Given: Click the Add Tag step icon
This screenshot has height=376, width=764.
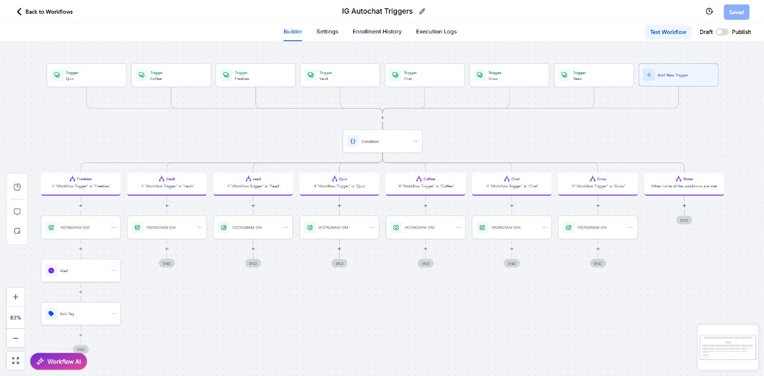Looking at the screenshot, I should pos(51,313).
